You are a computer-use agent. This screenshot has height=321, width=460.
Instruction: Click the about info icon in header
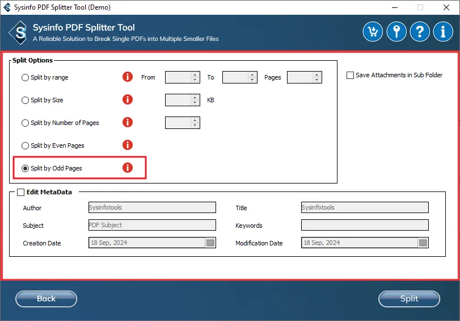click(443, 31)
